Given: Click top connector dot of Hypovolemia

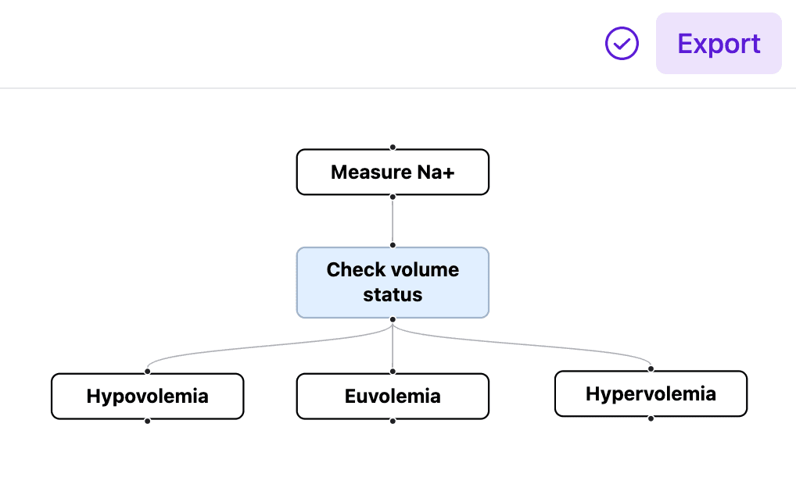Looking at the screenshot, I should 148,372.
